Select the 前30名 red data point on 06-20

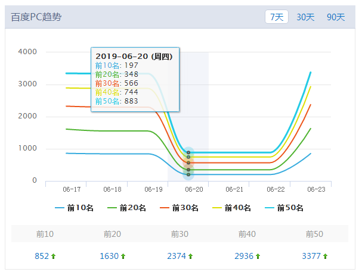(x=188, y=162)
